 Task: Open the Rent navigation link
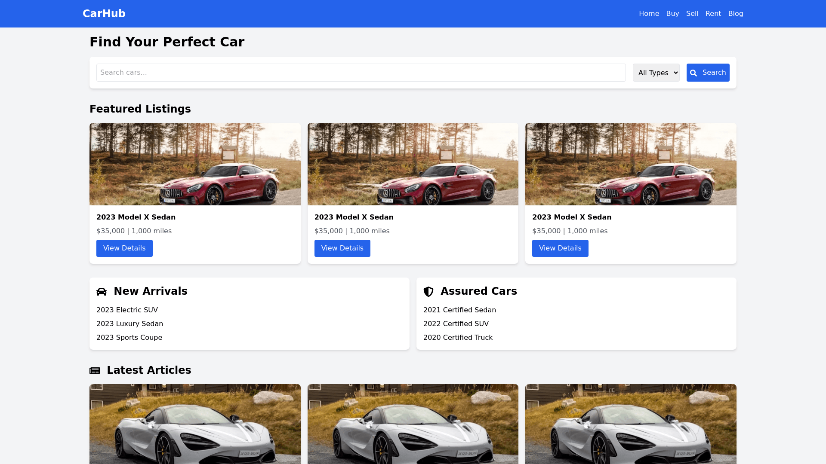(713, 14)
